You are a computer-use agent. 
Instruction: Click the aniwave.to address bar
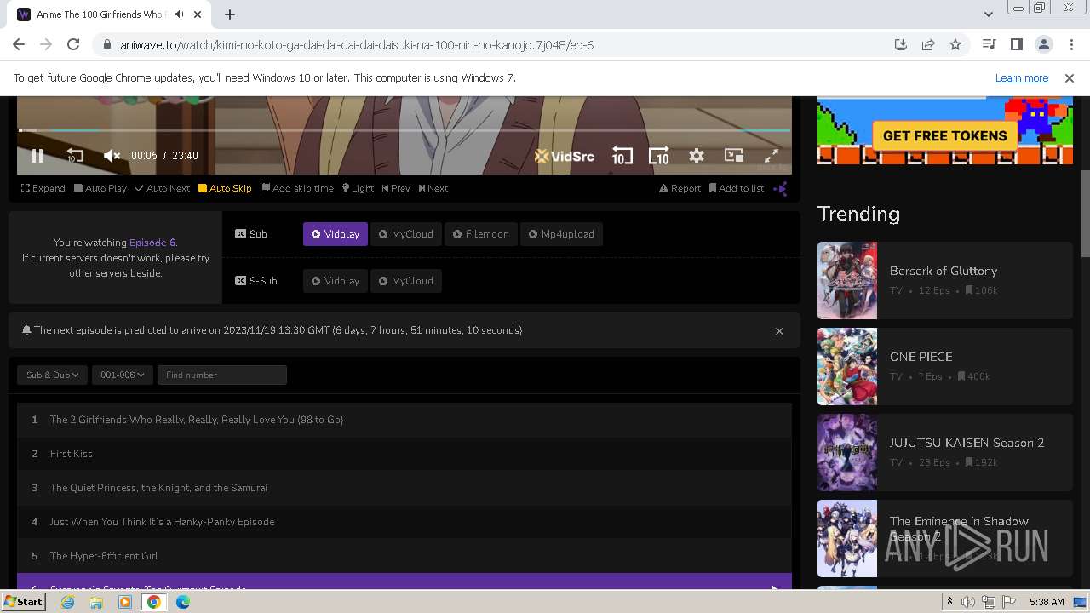[494, 44]
